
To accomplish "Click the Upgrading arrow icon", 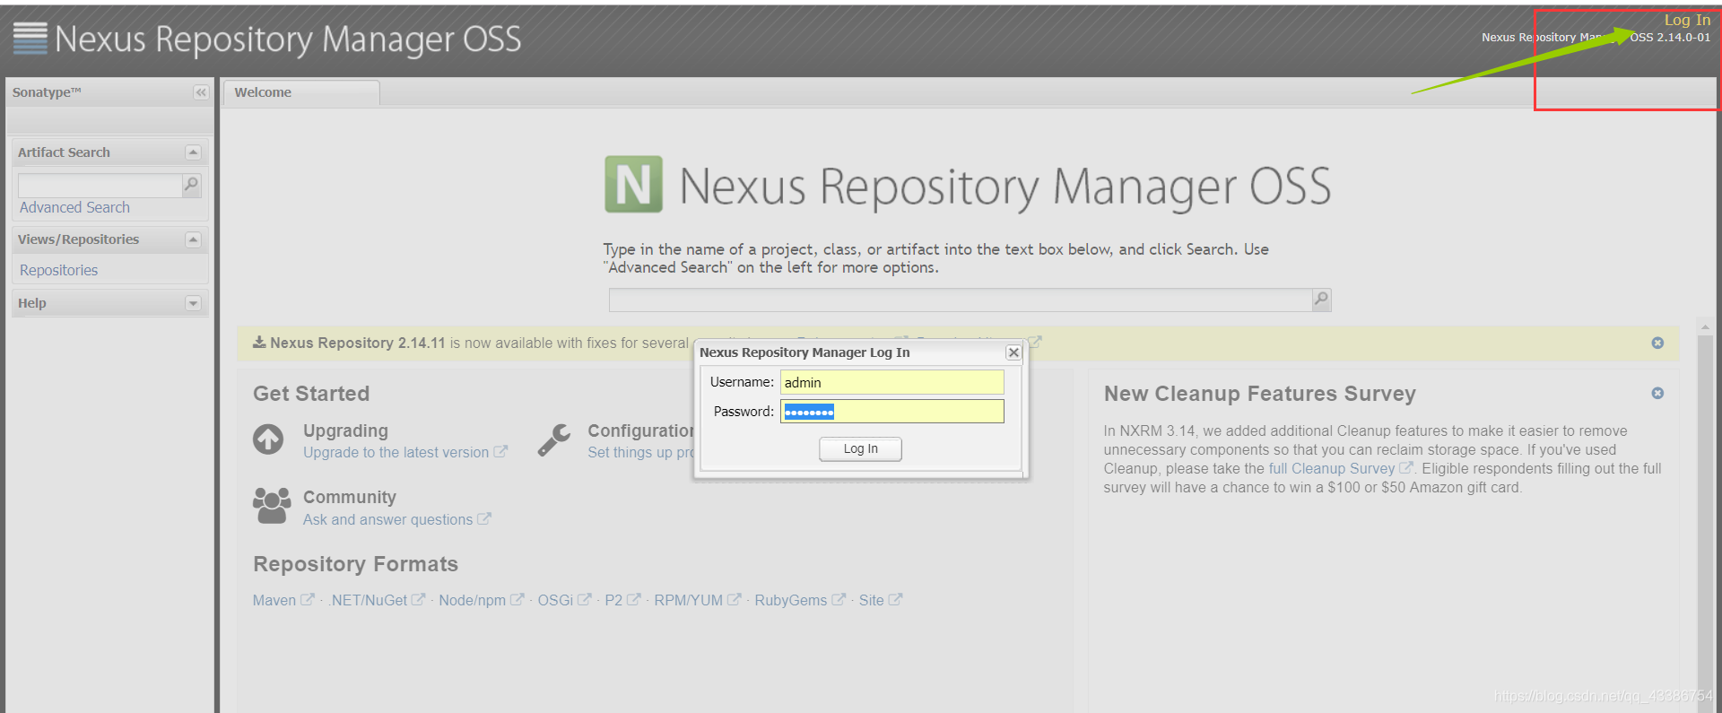I will [x=268, y=439].
